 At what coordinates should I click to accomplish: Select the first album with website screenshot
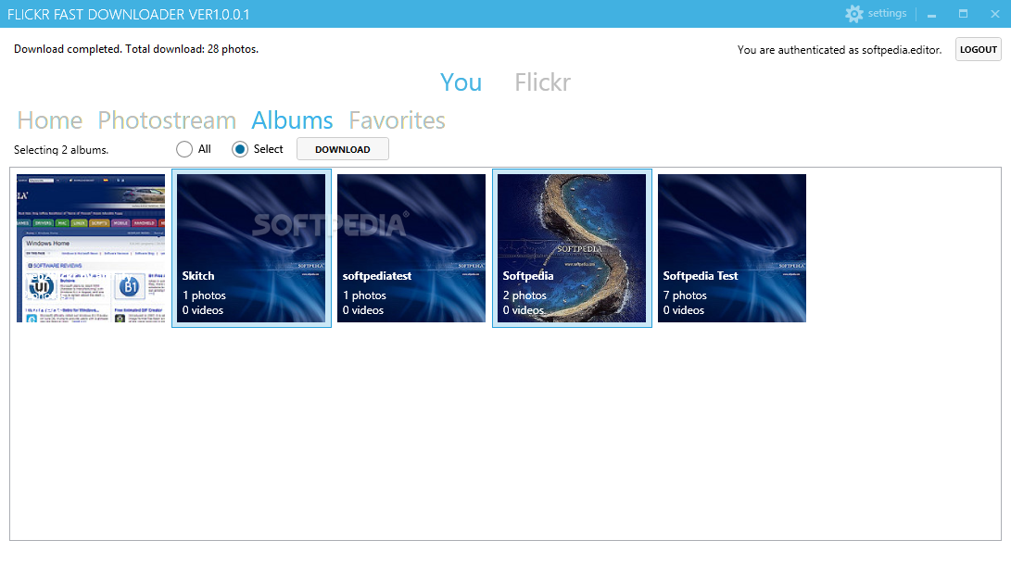pyautogui.click(x=91, y=248)
